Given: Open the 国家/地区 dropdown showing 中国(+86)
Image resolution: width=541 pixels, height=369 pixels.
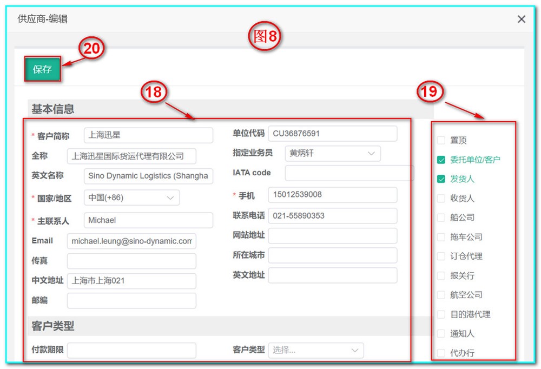Looking at the screenshot, I should click(131, 197).
